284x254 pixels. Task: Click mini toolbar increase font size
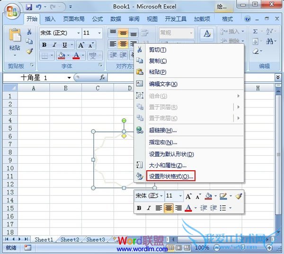pos(188,196)
